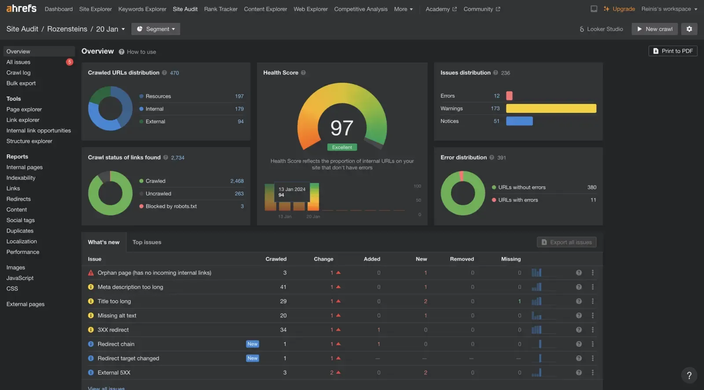Expand the Reinis's workspace menu
Viewport: 704px width, 390px height.
click(x=669, y=9)
